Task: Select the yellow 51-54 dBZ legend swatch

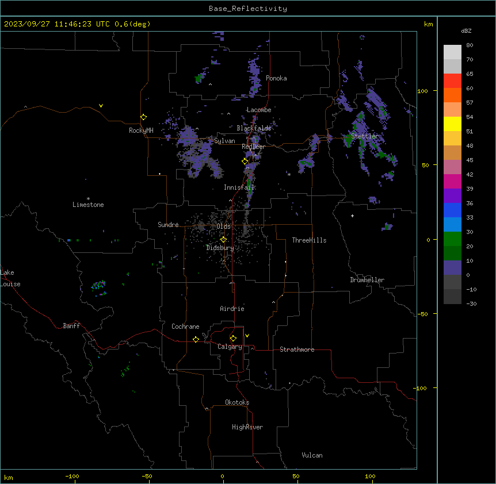Action: click(x=452, y=124)
